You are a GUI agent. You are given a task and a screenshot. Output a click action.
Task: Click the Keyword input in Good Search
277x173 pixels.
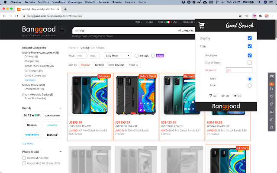click(x=239, y=70)
